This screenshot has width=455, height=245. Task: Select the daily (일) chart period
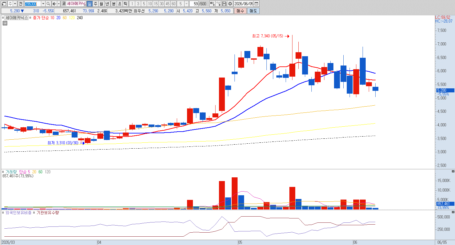(x=90, y=4)
